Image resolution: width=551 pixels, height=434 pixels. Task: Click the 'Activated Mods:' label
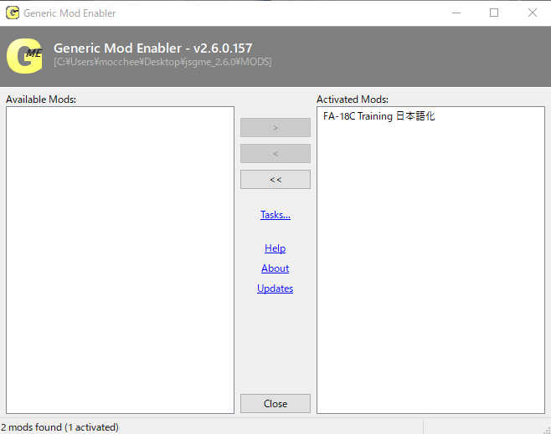(353, 100)
